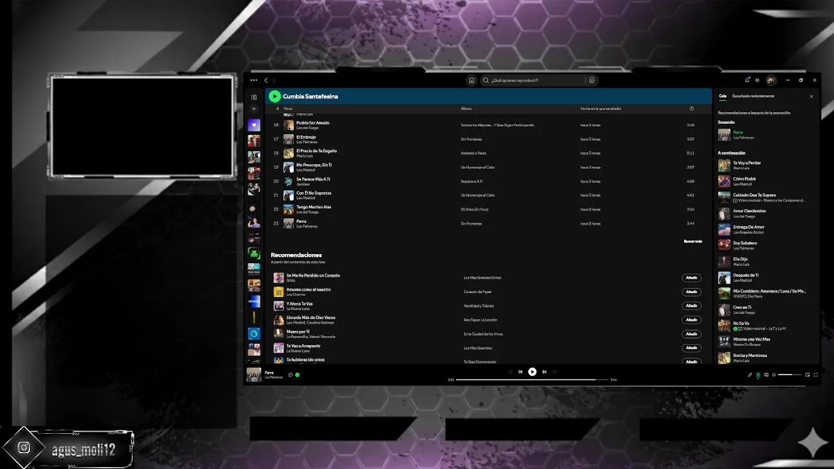Close the queue panel with X
834x469 pixels.
pyautogui.click(x=811, y=96)
